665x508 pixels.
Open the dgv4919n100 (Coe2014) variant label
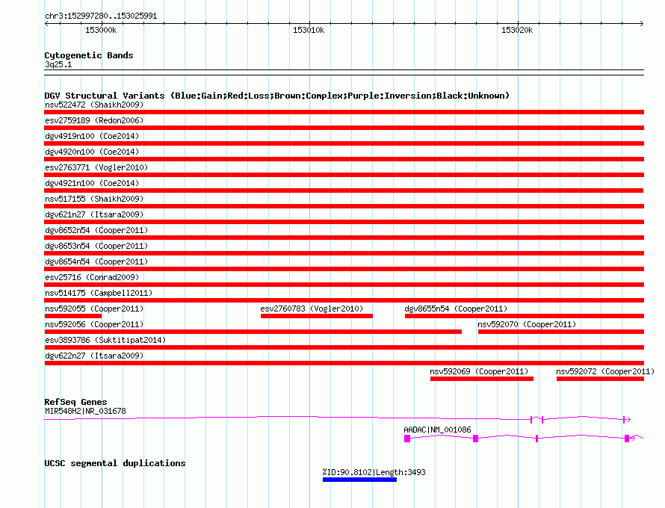point(92,136)
